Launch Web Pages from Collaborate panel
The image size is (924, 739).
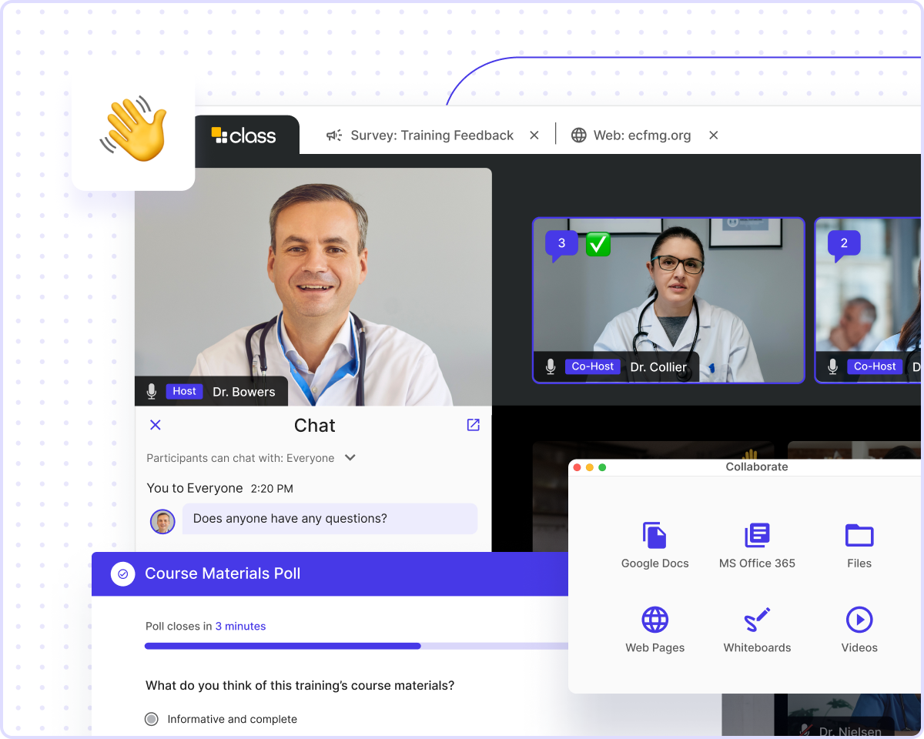pyautogui.click(x=654, y=629)
